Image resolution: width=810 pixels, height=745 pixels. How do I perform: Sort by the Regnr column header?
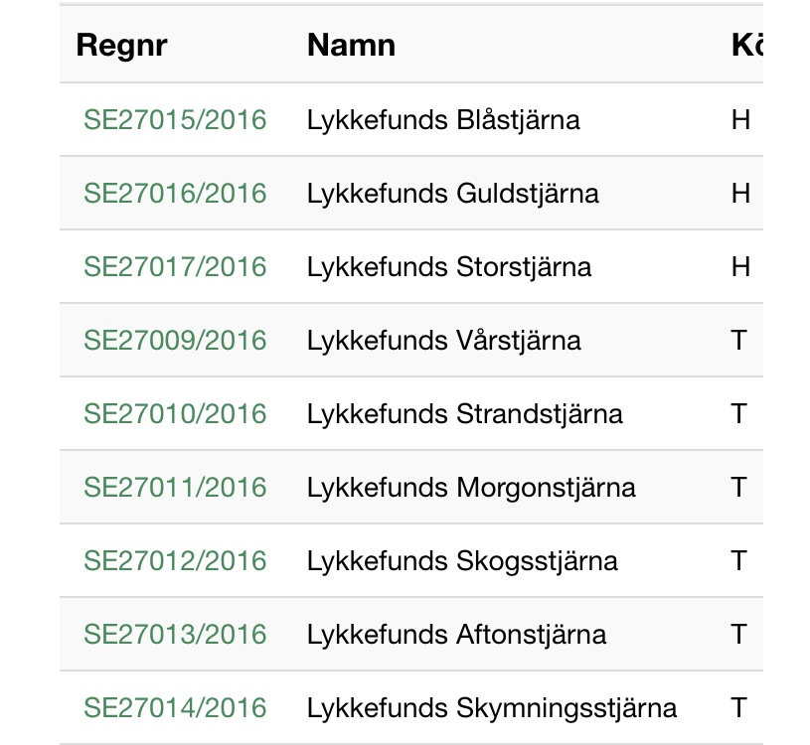122,45
